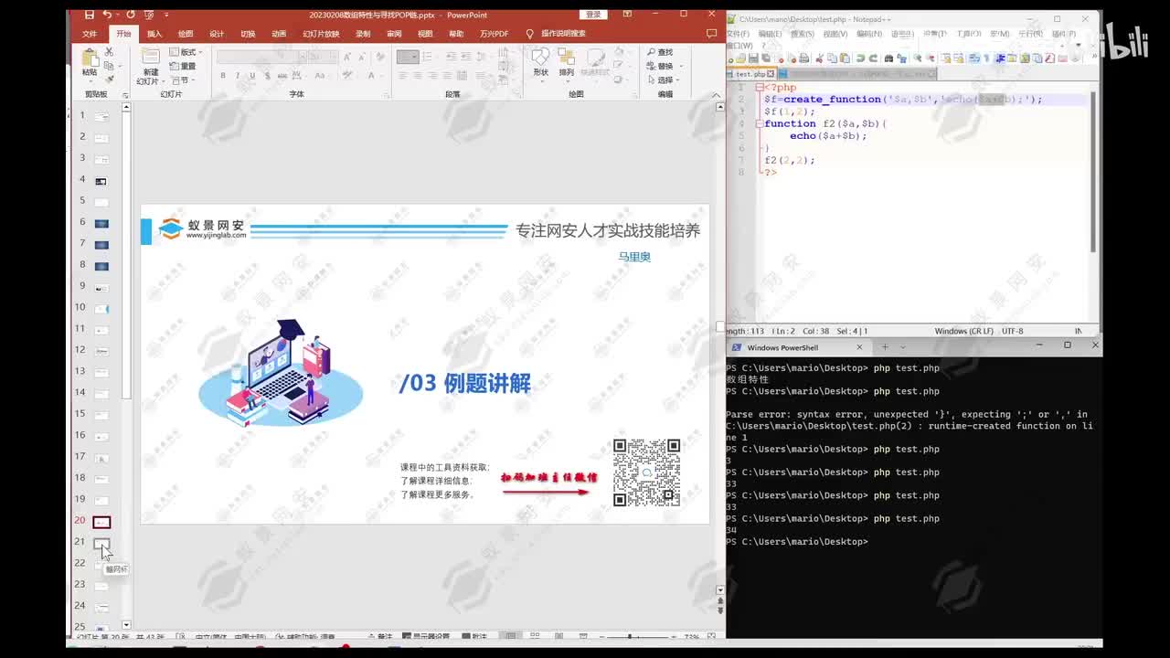Toggle text Shadow formatting in PowerPoint
Image resolution: width=1170 pixels, height=658 pixels.
point(267,76)
